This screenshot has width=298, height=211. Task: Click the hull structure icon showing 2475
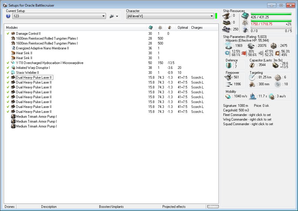274,46
